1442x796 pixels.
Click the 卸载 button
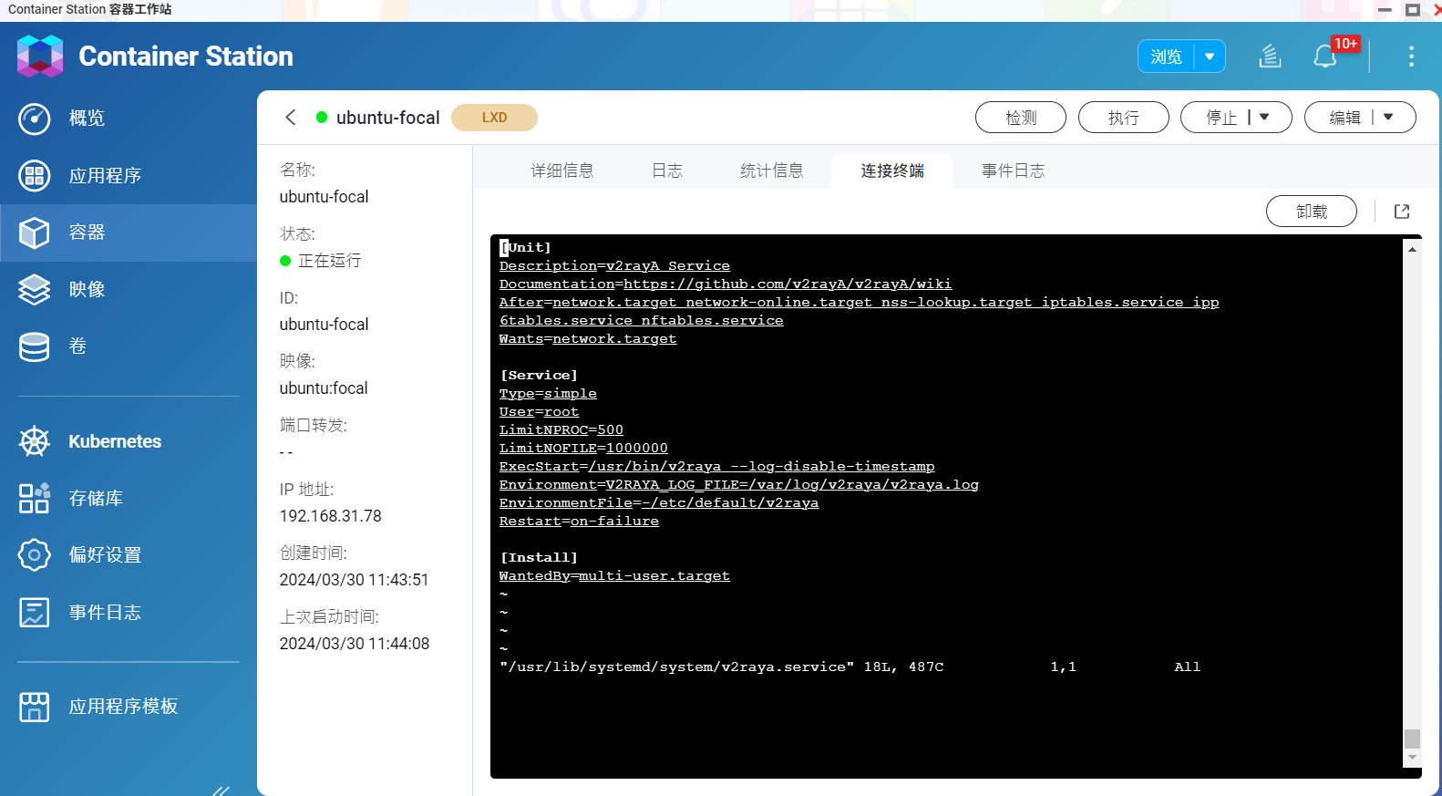click(1311, 212)
